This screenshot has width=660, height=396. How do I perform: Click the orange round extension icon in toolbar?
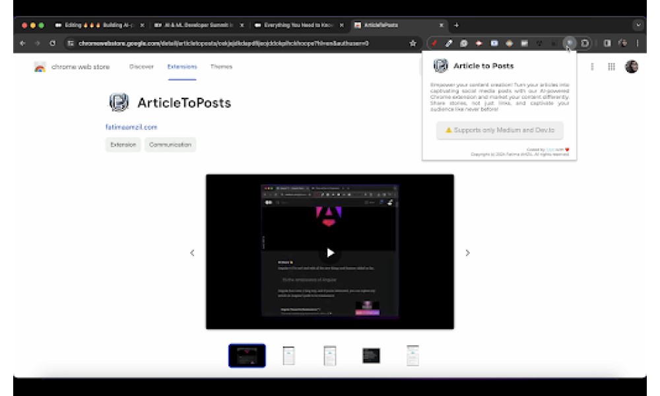(x=510, y=43)
